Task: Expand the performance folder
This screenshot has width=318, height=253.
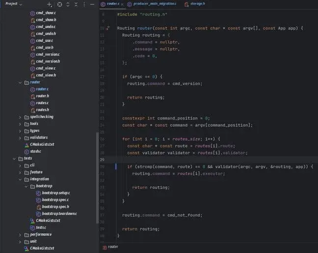Action: coord(20,235)
